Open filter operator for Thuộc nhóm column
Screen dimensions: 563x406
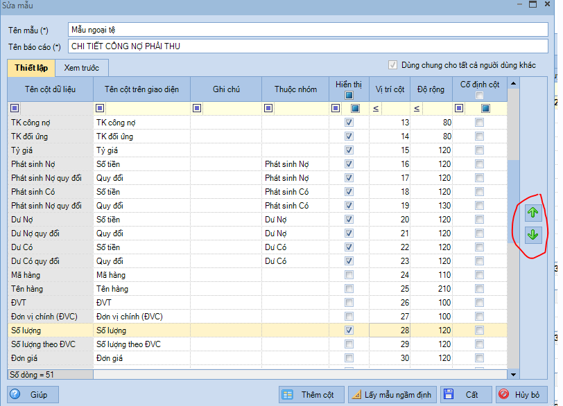tap(268, 108)
